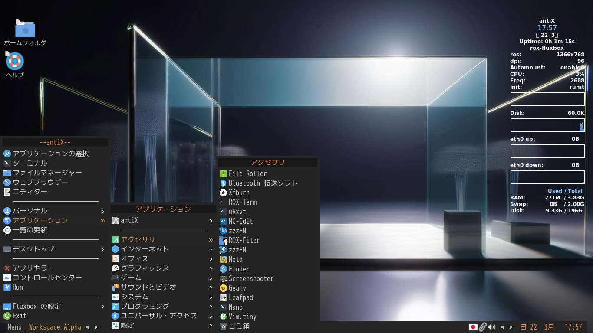Click the green Exit power icon

(7, 316)
